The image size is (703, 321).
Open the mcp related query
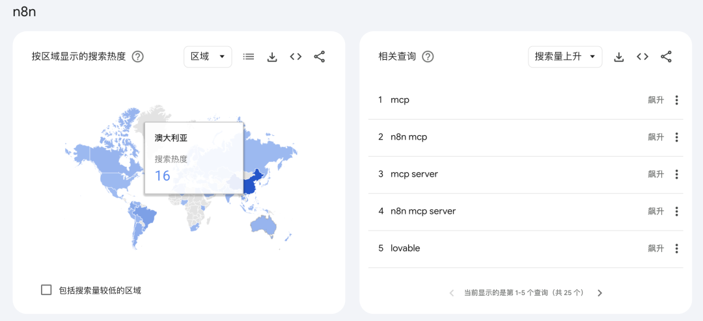click(x=400, y=100)
